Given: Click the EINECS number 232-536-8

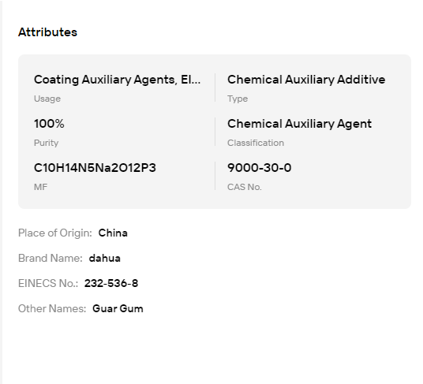Looking at the screenshot, I should pos(111,284).
